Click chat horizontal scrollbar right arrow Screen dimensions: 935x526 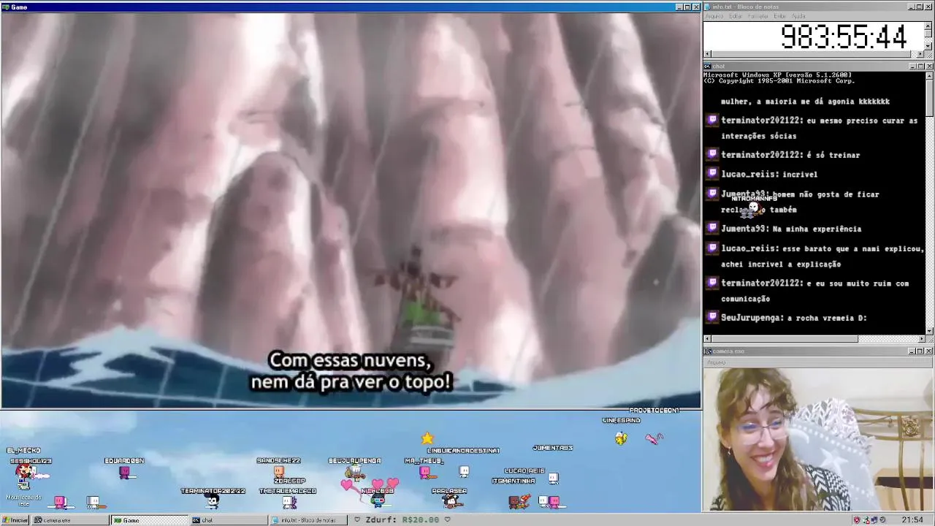[x=920, y=339]
